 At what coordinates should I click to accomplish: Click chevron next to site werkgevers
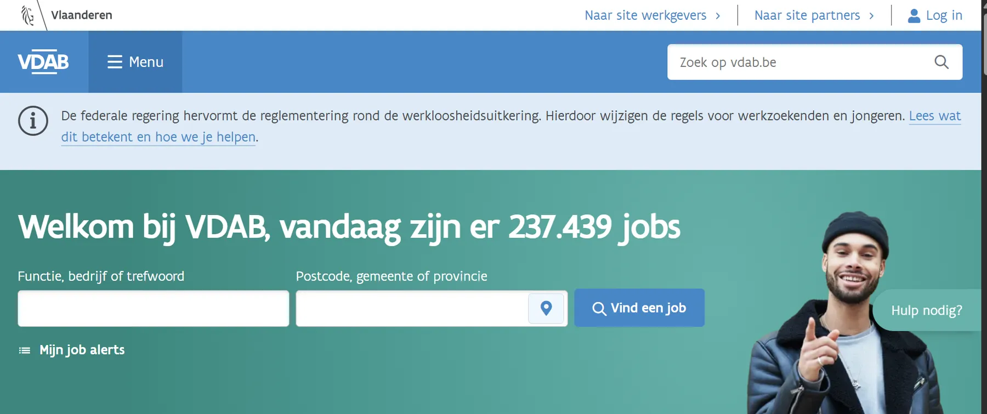coord(718,16)
